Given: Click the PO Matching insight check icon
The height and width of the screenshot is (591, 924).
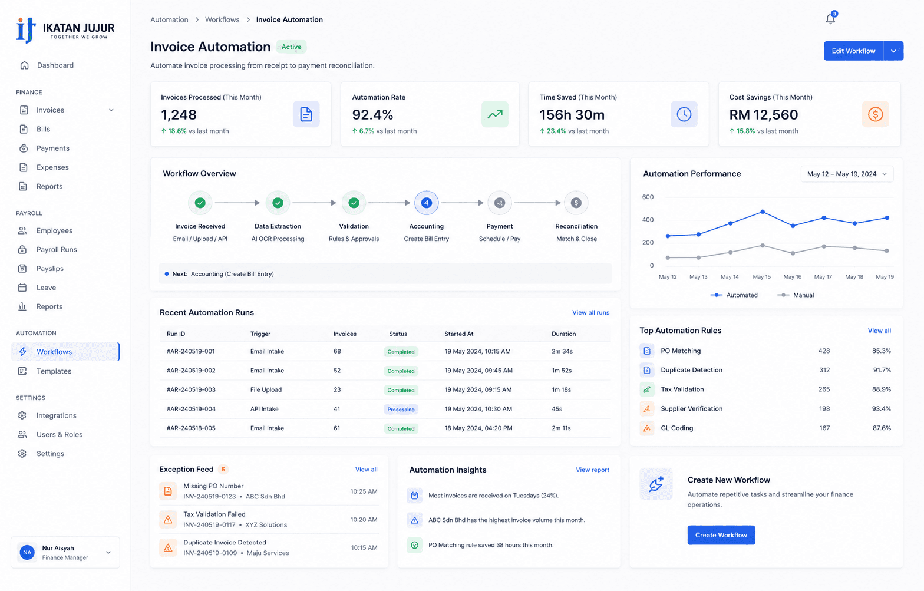Looking at the screenshot, I should pyautogui.click(x=415, y=545).
